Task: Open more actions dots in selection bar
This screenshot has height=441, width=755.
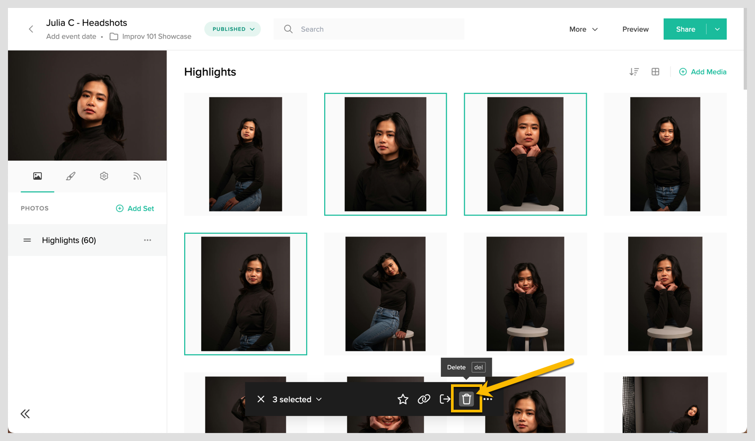Action: pyautogui.click(x=488, y=399)
